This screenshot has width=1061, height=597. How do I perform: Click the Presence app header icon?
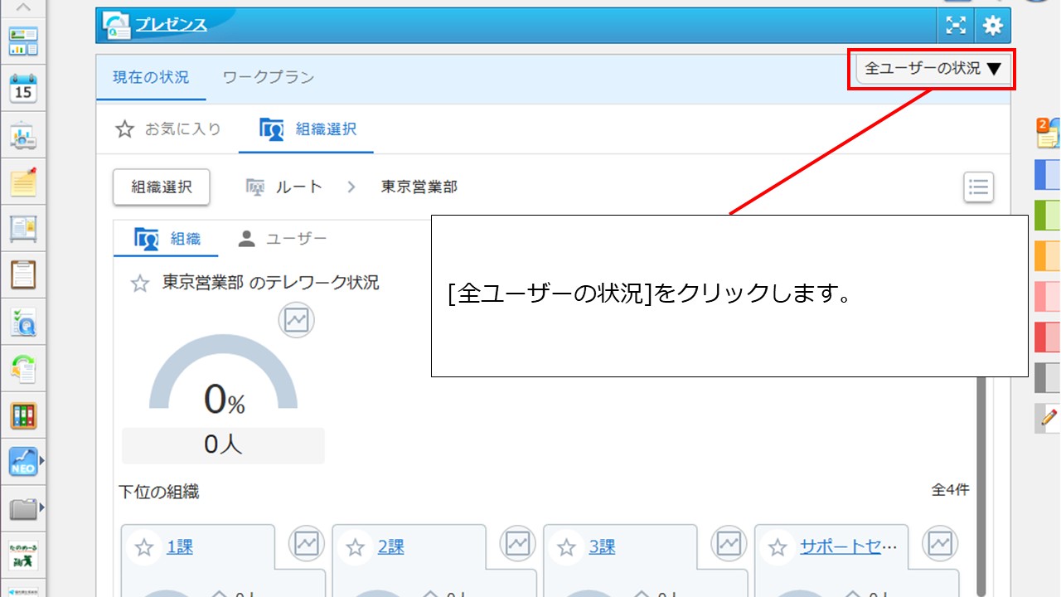point(117,26)
